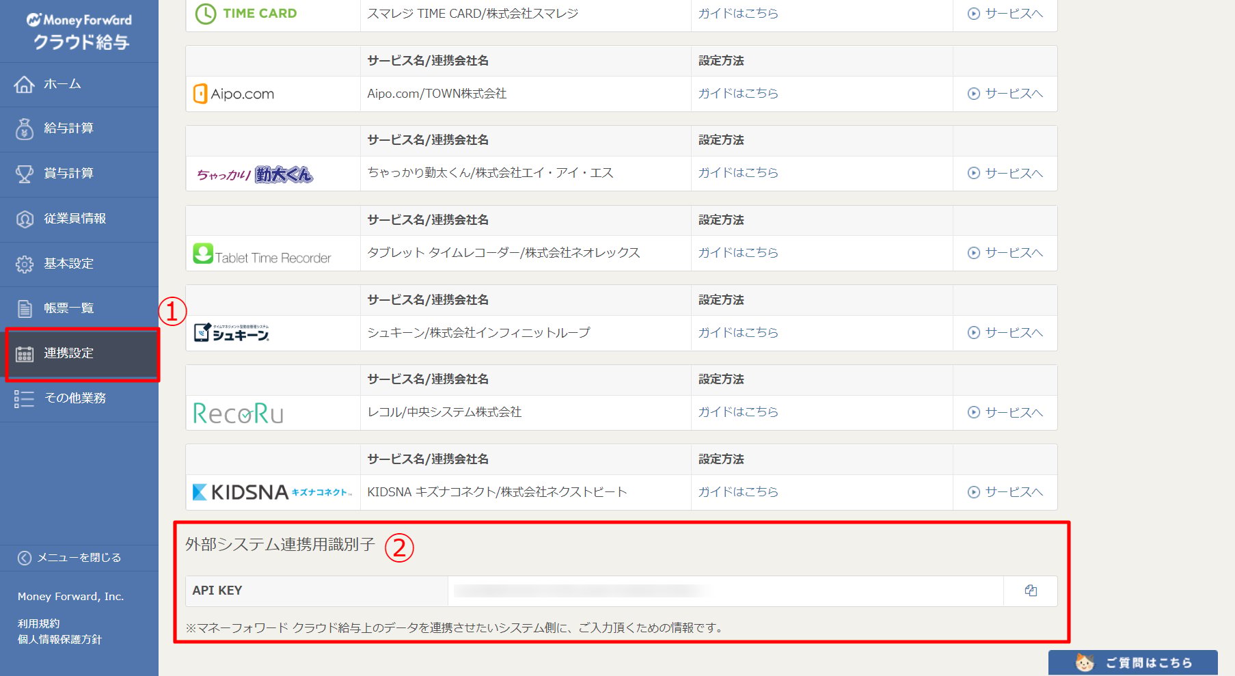Select text シュキーン/株式会社インフィニットループ
Image resolution: width=1235 pixels, height=676 pixels.
478,332
